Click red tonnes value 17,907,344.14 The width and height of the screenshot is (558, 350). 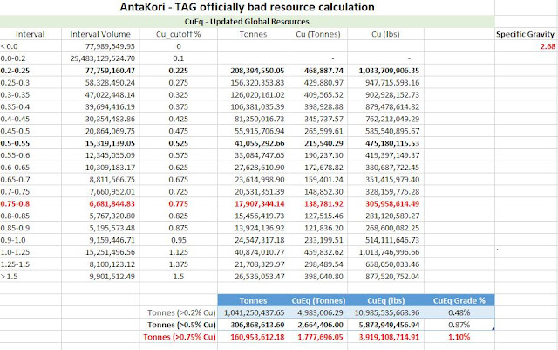click(x=260, y=204)
